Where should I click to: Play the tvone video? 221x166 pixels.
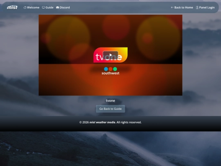click(x=110, y=55)
